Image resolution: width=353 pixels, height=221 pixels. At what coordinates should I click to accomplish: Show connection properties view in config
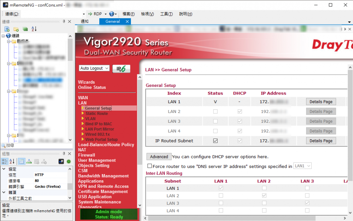click(21, 161)
